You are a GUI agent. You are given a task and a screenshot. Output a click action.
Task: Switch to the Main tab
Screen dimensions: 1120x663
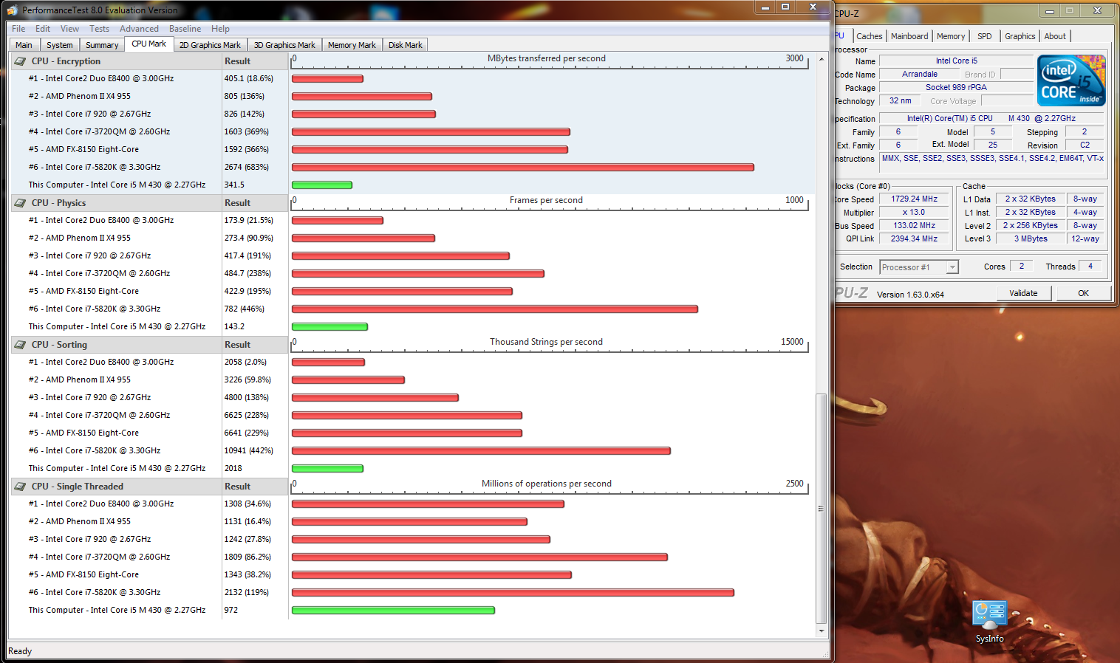[x=24, y=45]
